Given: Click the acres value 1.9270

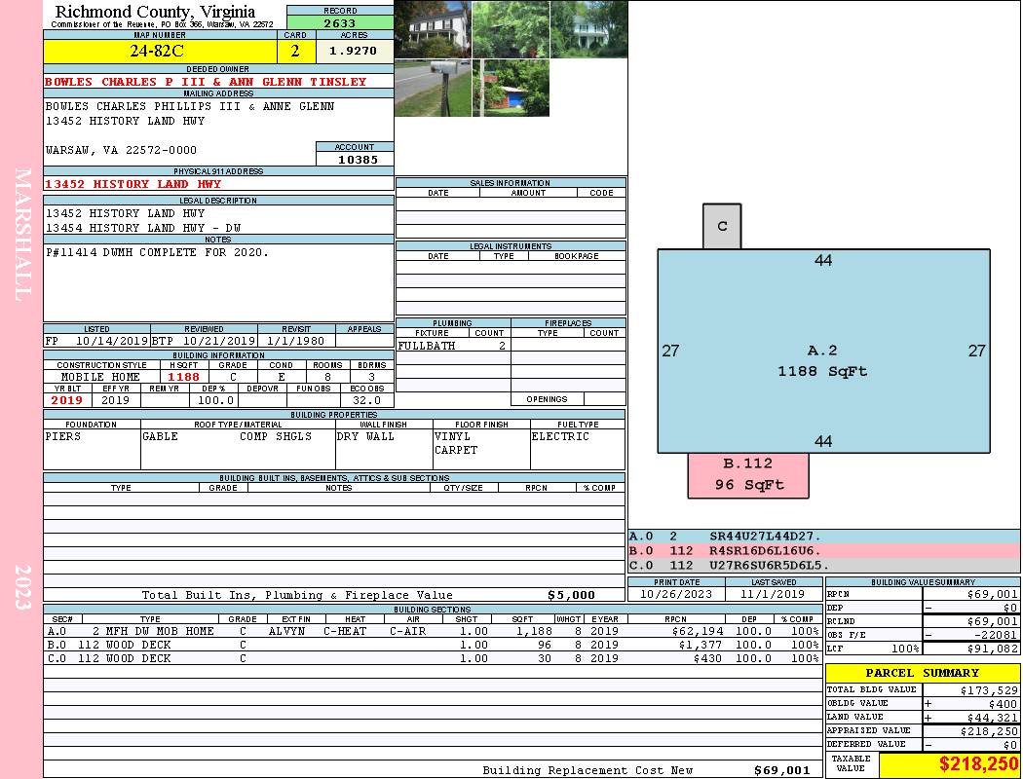Looking at the screenshot, I should point(353,51).
